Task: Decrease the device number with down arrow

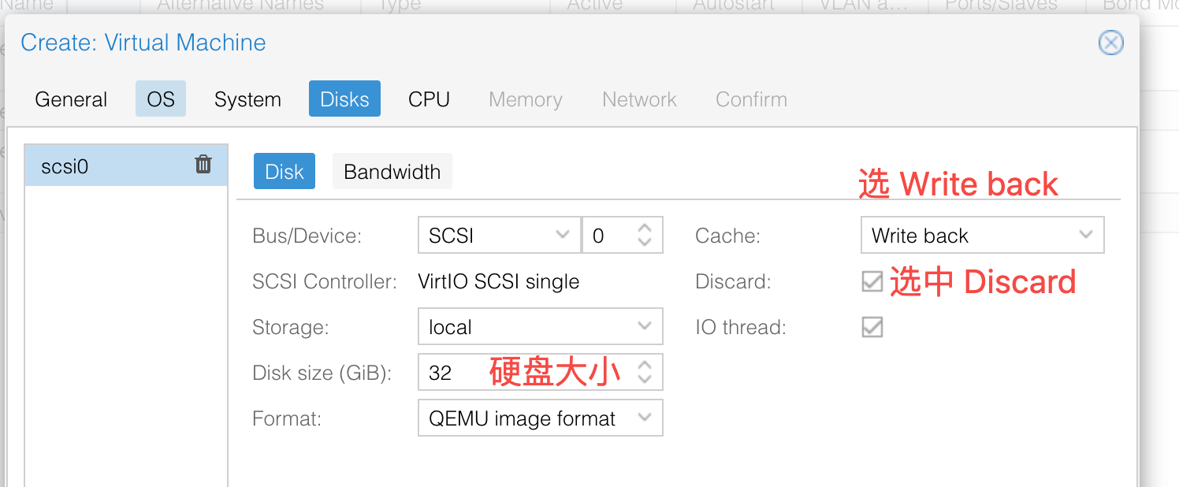Action: [645, 243]
